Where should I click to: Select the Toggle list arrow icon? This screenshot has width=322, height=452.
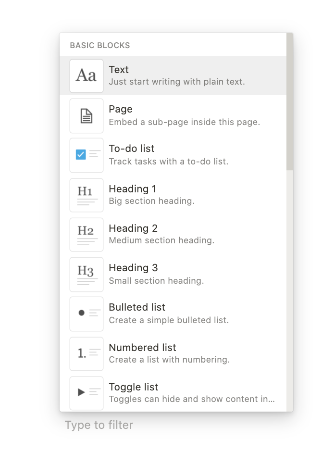coord(86,392)
